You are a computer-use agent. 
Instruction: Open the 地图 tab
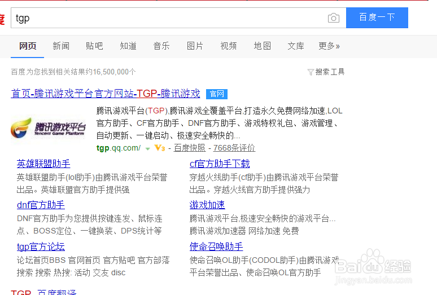click(x=262, y=46)
